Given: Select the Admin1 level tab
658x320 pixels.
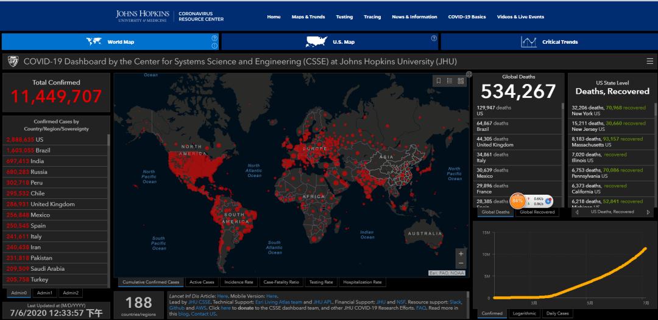Looking at the screenshot, I should pyautogui.click(x=44, y=293).
